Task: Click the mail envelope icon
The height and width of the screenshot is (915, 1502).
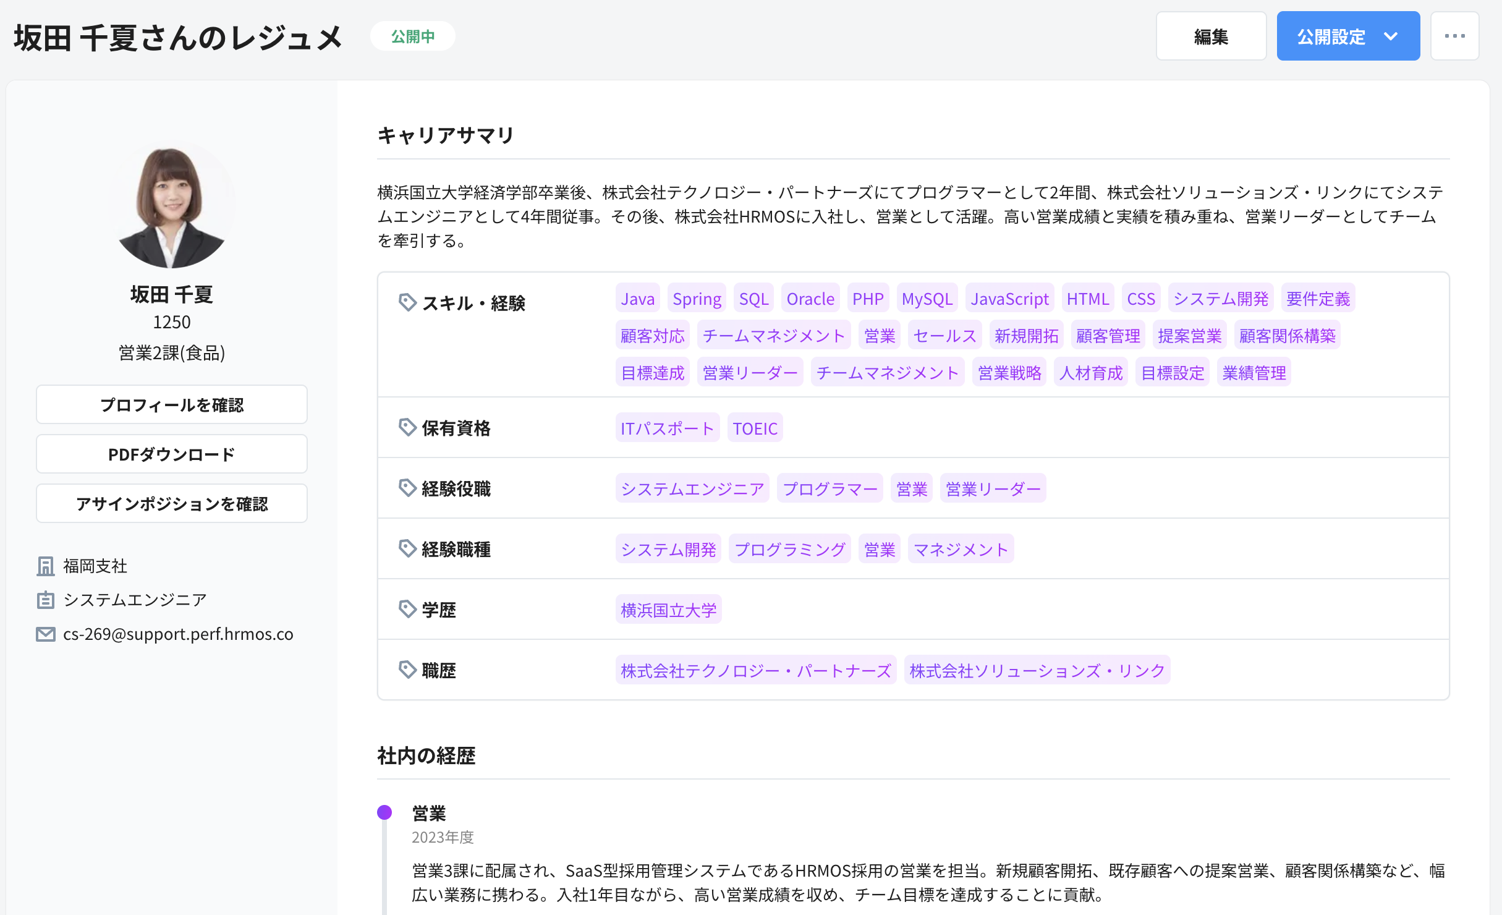Action: (x=46, y=634)
